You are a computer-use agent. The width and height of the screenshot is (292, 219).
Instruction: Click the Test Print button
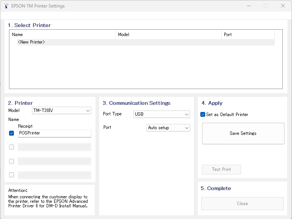tap(221, 169)
